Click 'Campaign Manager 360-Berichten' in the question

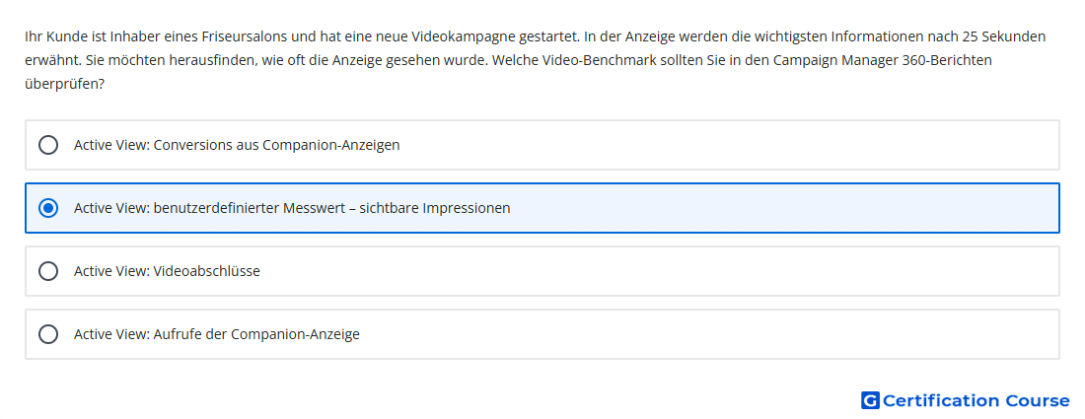tap(882, 60)
